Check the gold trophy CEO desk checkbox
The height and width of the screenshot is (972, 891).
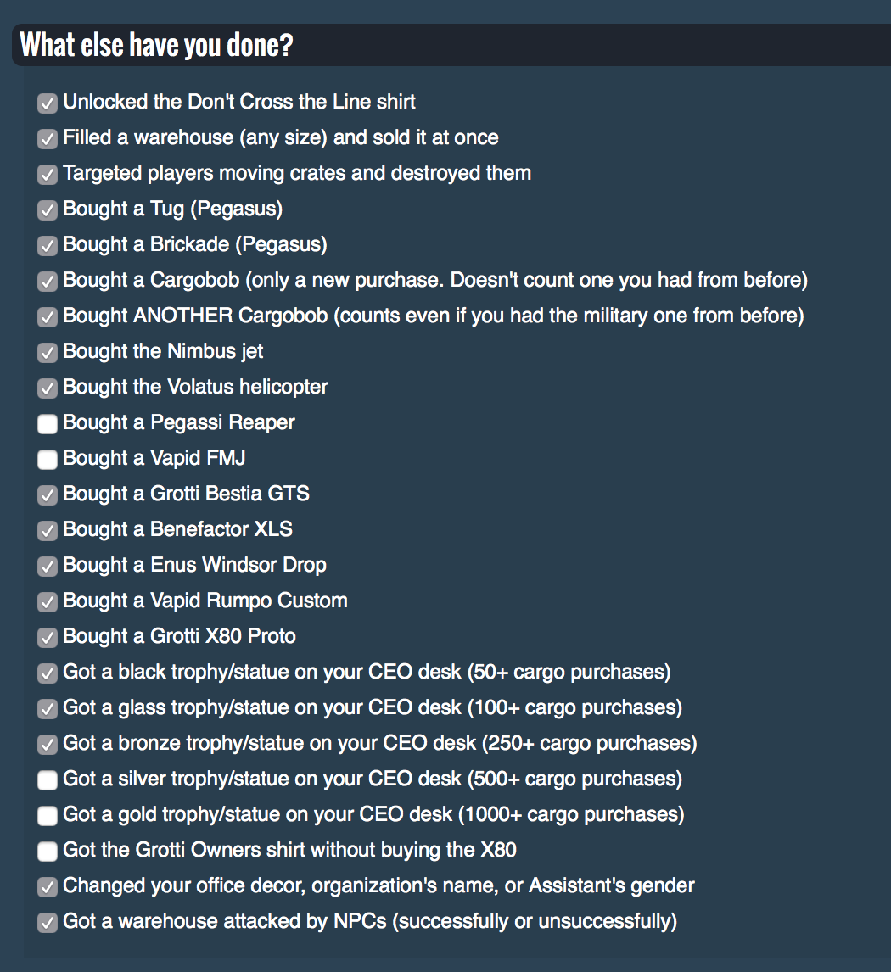47,815
